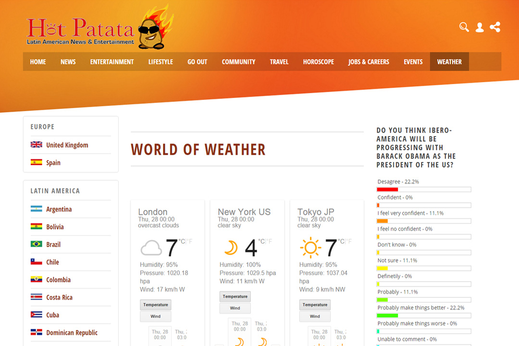
Task: Click the Wind button on New York card
Action: (x=235, y=308)
